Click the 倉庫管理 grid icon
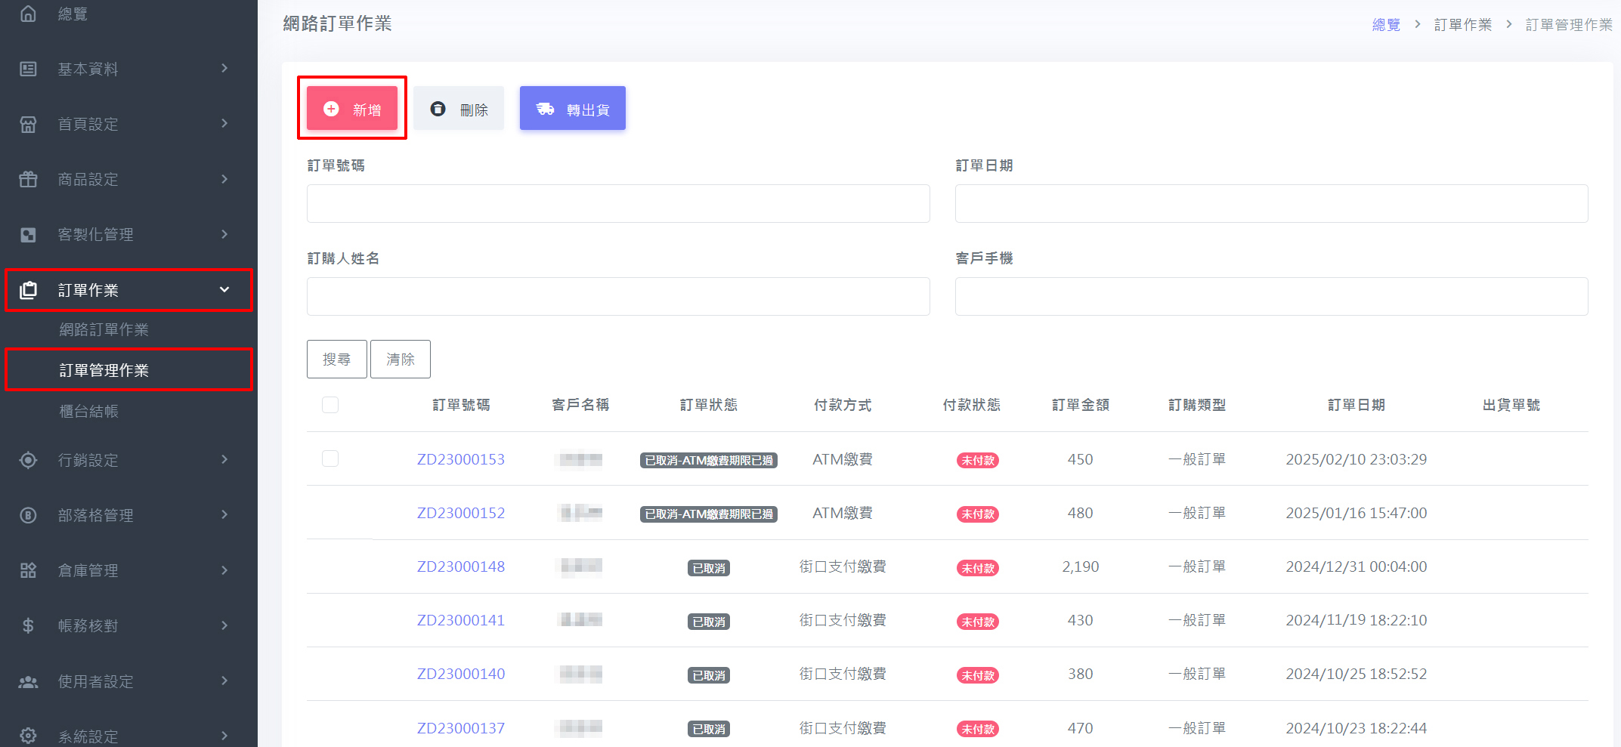This screenshot has width=1621, height=747. [x=28, y=570]
